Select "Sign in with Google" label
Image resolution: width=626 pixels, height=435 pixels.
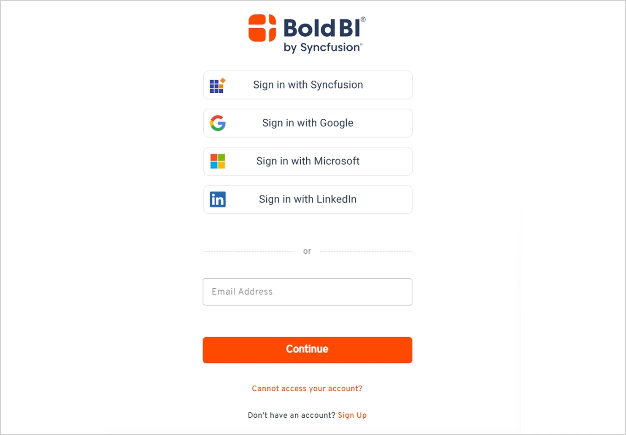pos(308,123)
